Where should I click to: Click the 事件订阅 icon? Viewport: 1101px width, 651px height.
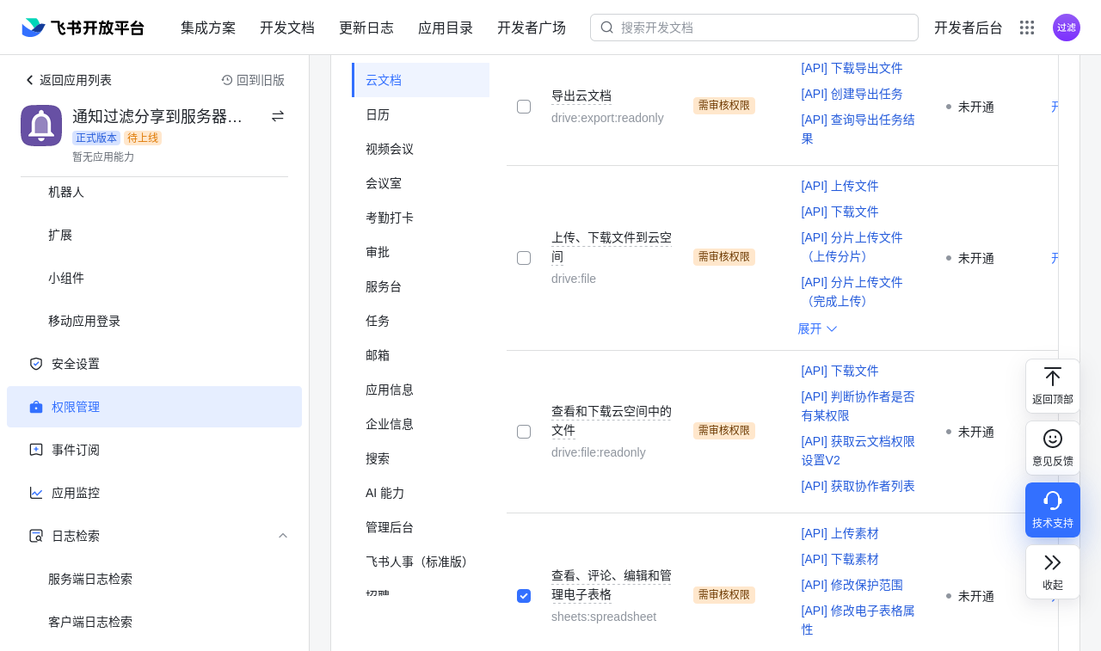point(36,450)
